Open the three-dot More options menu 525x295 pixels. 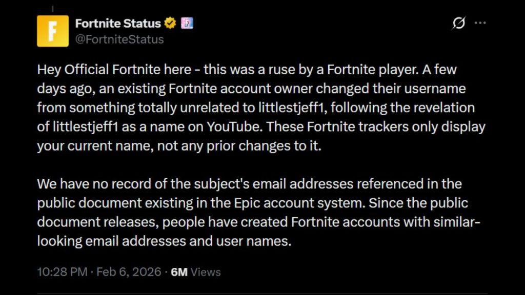pos(480,24)
